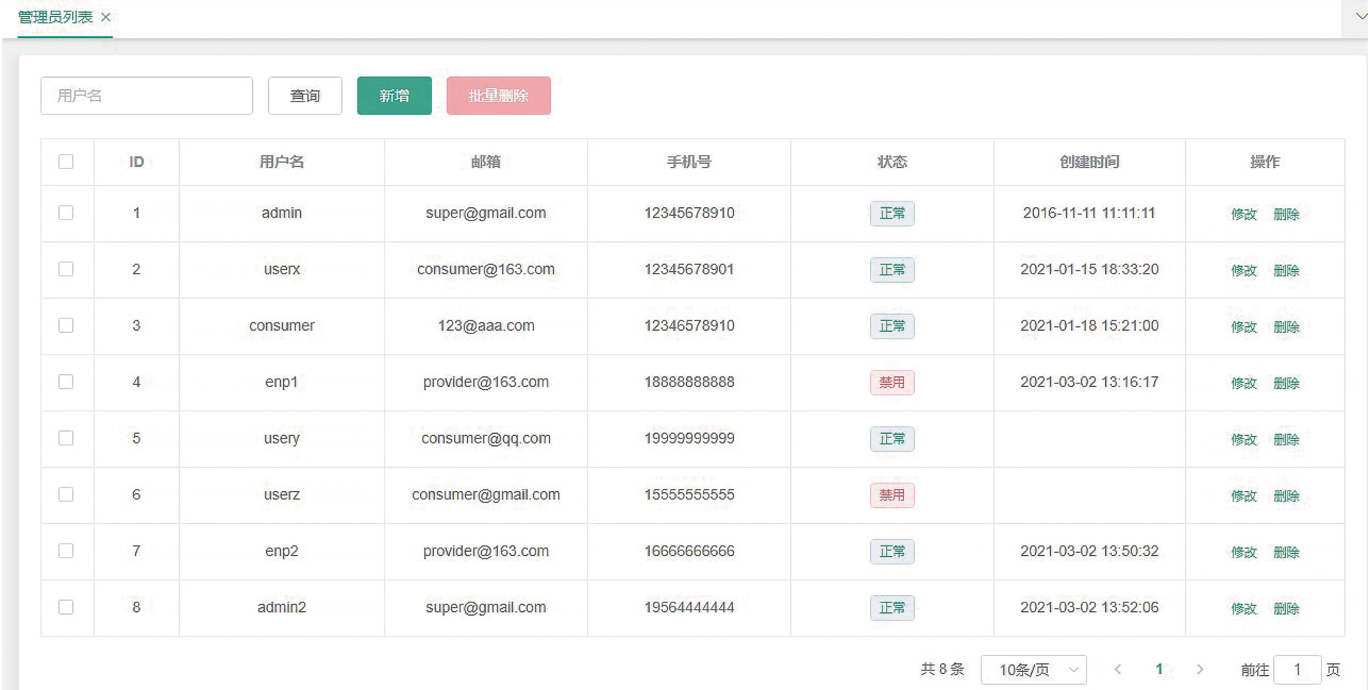Click email consumer@163.com cell

[486, 270]
